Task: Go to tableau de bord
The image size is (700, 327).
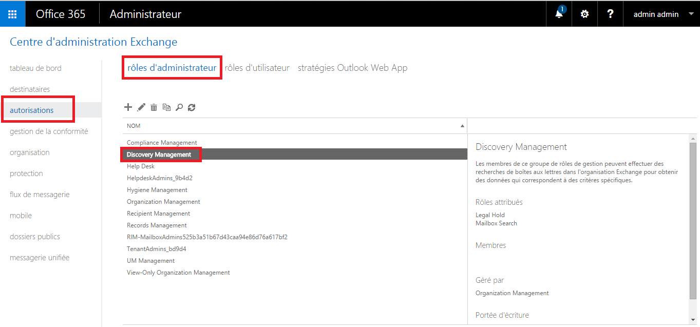Action: click(35, 68)
